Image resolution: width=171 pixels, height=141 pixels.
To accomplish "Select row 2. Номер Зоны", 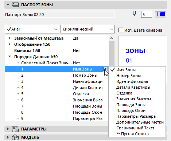I will coord(57,75).
